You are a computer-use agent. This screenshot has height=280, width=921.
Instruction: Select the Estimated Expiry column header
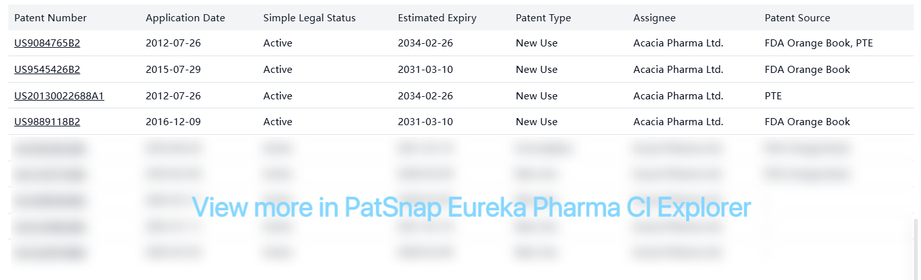pos(437,18)
